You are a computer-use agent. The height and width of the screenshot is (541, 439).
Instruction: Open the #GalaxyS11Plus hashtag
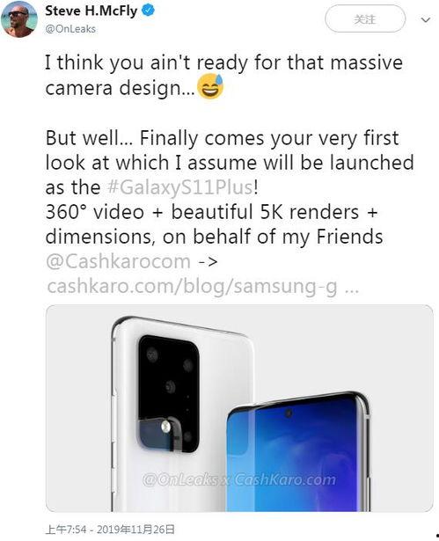[x=180, y=187]
